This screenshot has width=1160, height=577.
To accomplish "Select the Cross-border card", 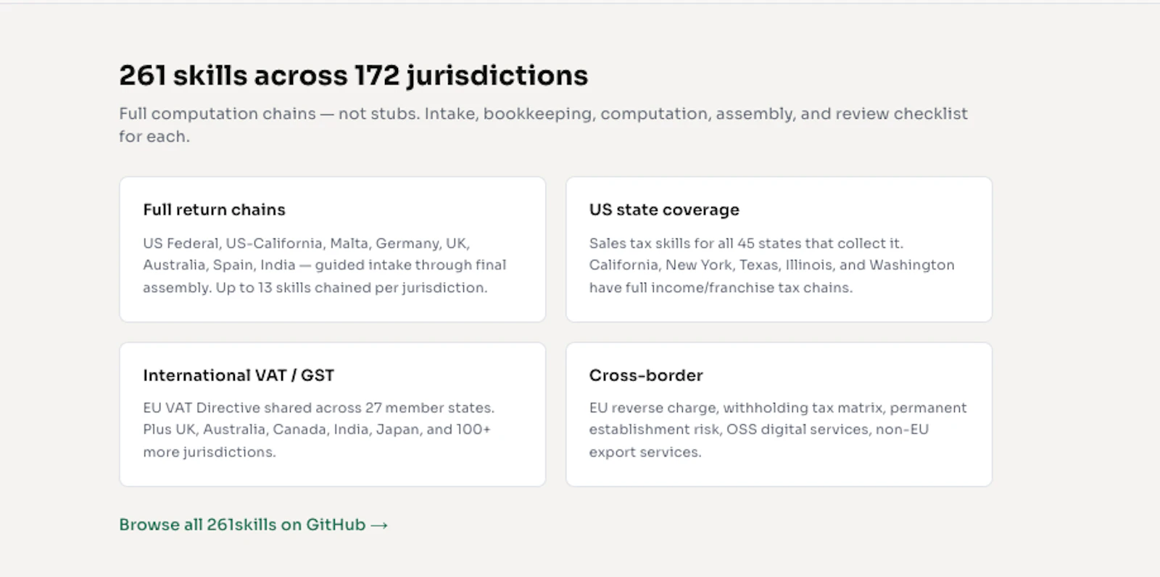I will coord(779,414).
